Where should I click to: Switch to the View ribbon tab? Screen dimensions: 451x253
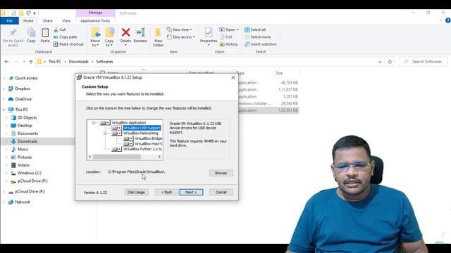click(66, 20)
